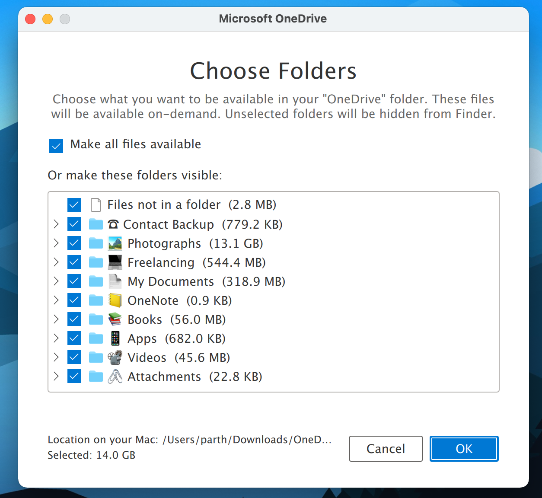Toggle the Apps folder checkbox
542x498 pixels.
click(x=74, y=338)
